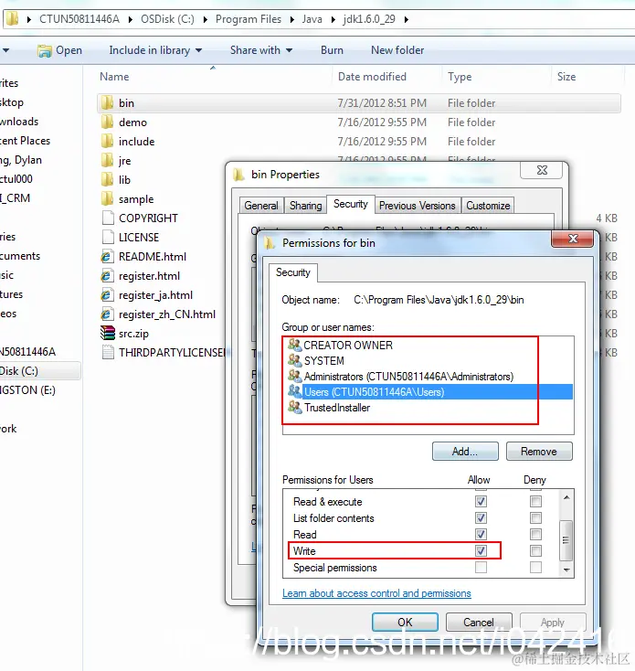635x671 pixels.
Task: Toggle Deny for List folder contents
Action: pos(535,517)
